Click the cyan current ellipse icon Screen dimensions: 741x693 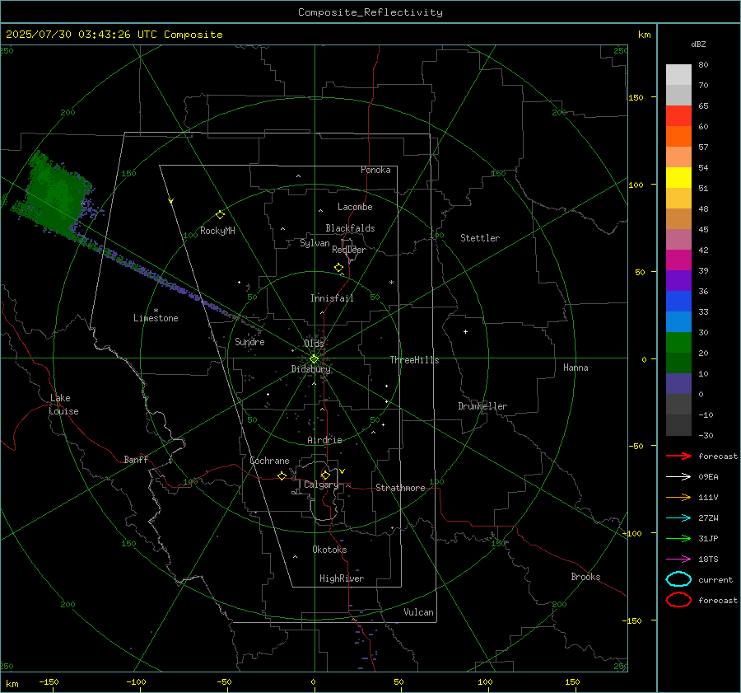678,579
